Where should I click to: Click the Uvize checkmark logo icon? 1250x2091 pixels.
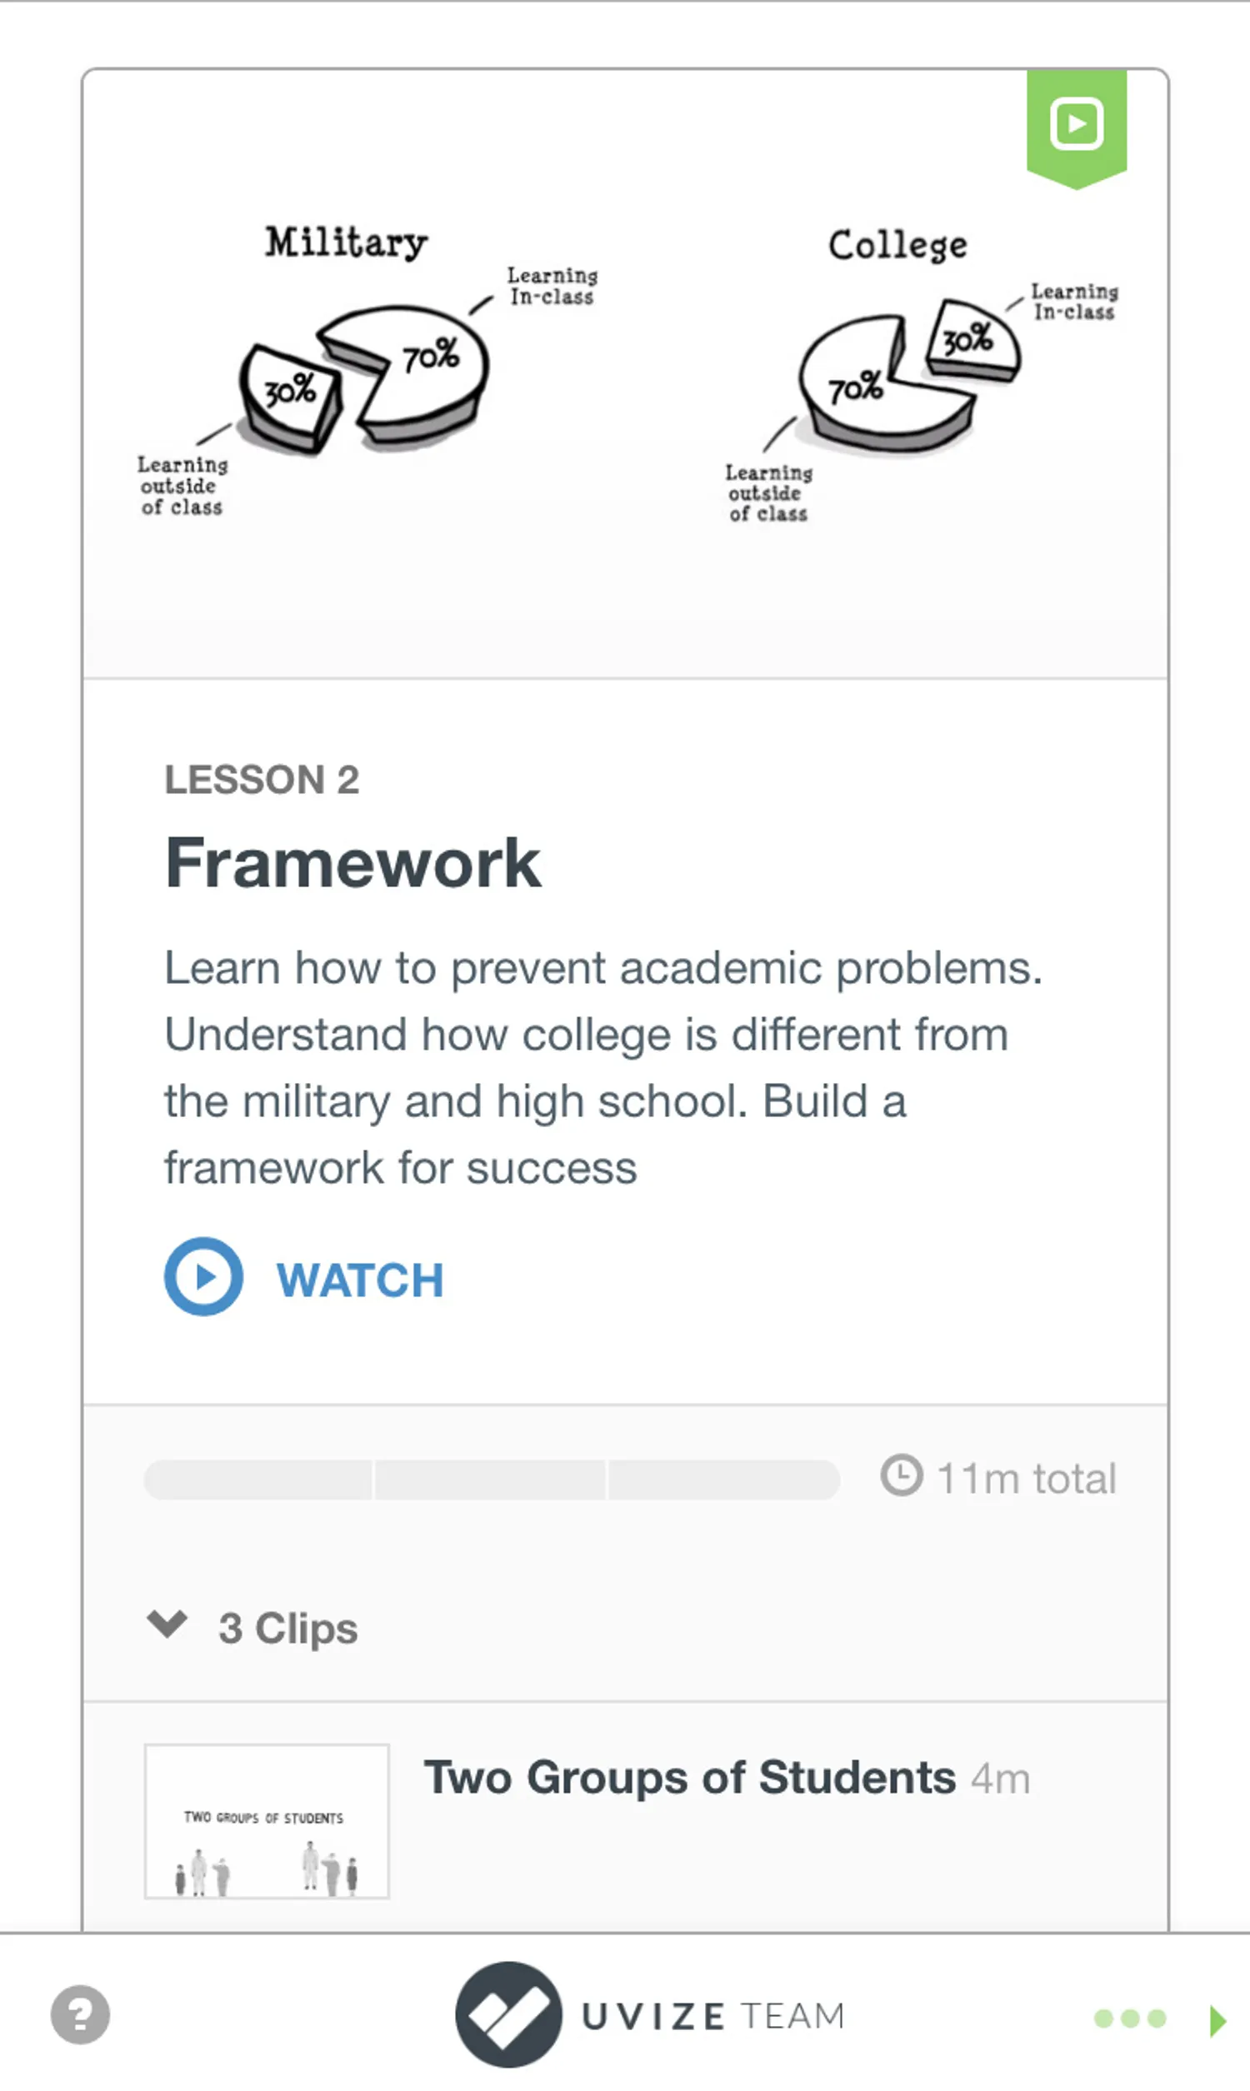click(508, 2014)
